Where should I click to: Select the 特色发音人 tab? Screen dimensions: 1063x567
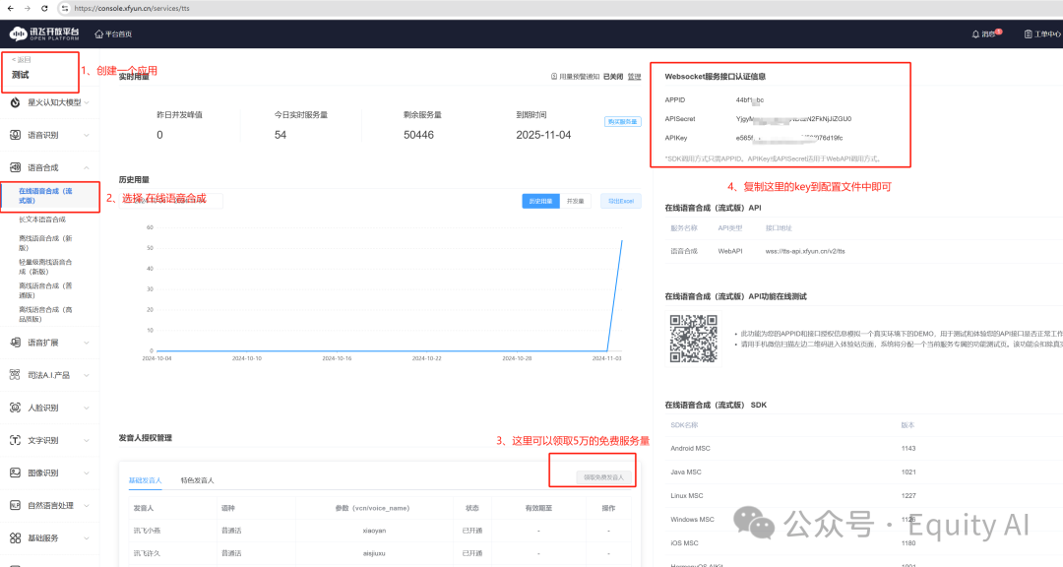point(197,480)
